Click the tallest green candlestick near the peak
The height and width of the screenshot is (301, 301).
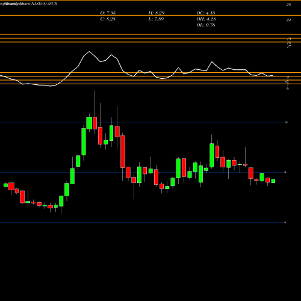tap(84, 141)
